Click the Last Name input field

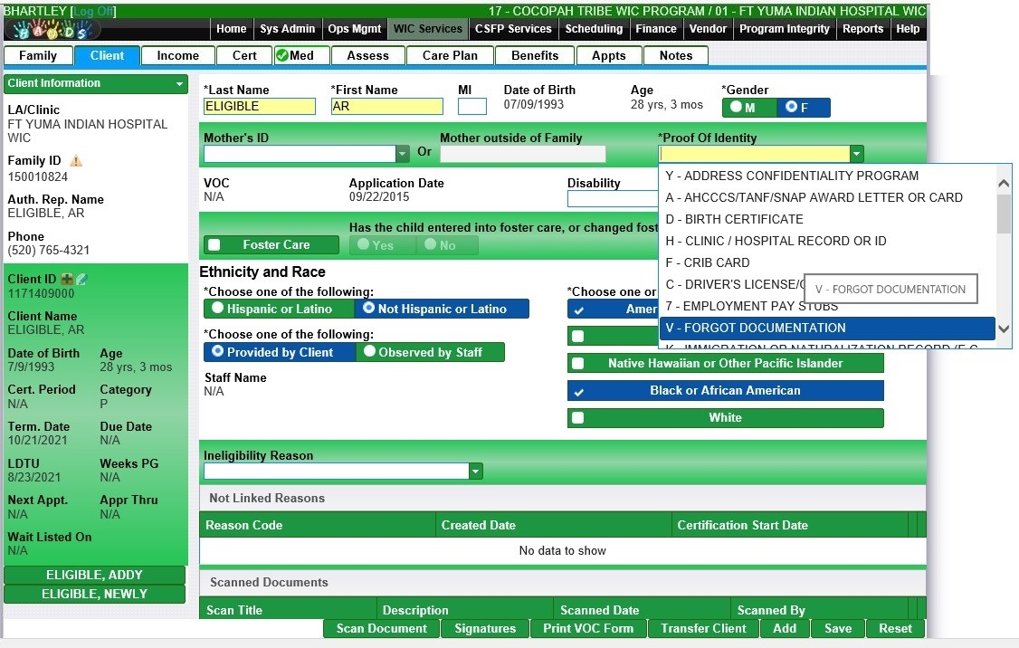coord(259,107)
